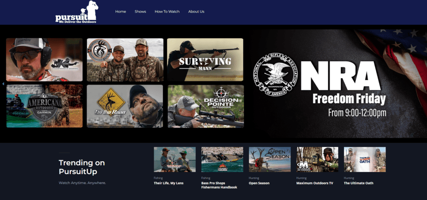This screenshot has width=427, height=200.
Task: Click the Watch Anytime. Anywhere. text
Action: tap(82, 183)
